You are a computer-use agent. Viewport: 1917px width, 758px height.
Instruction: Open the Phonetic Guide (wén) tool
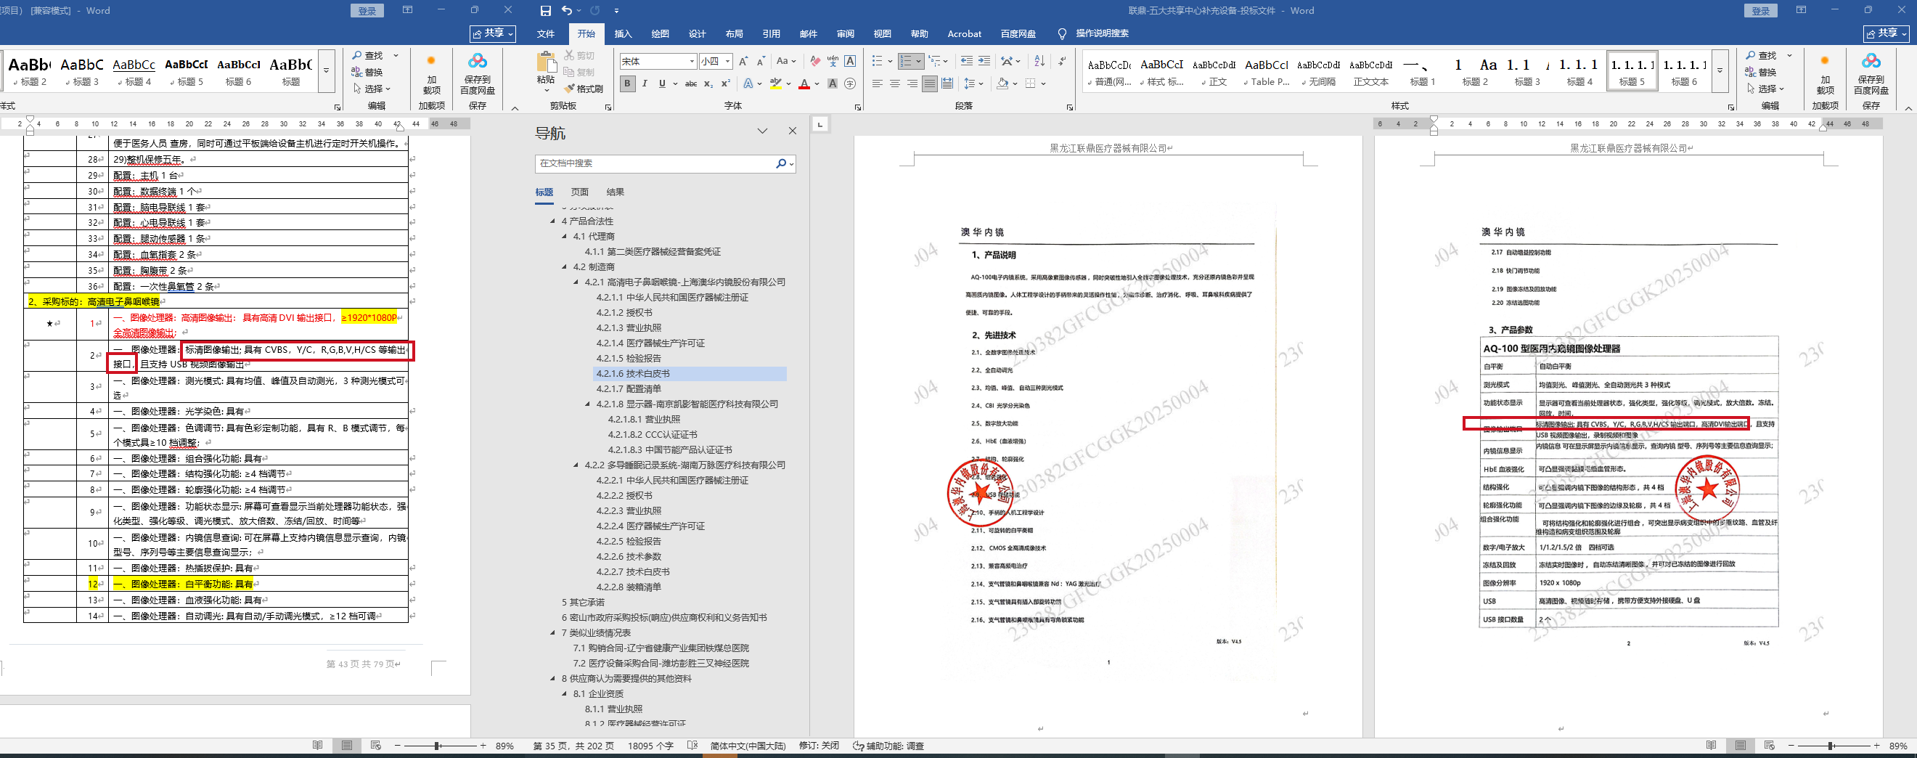click(x=833, y=61)
